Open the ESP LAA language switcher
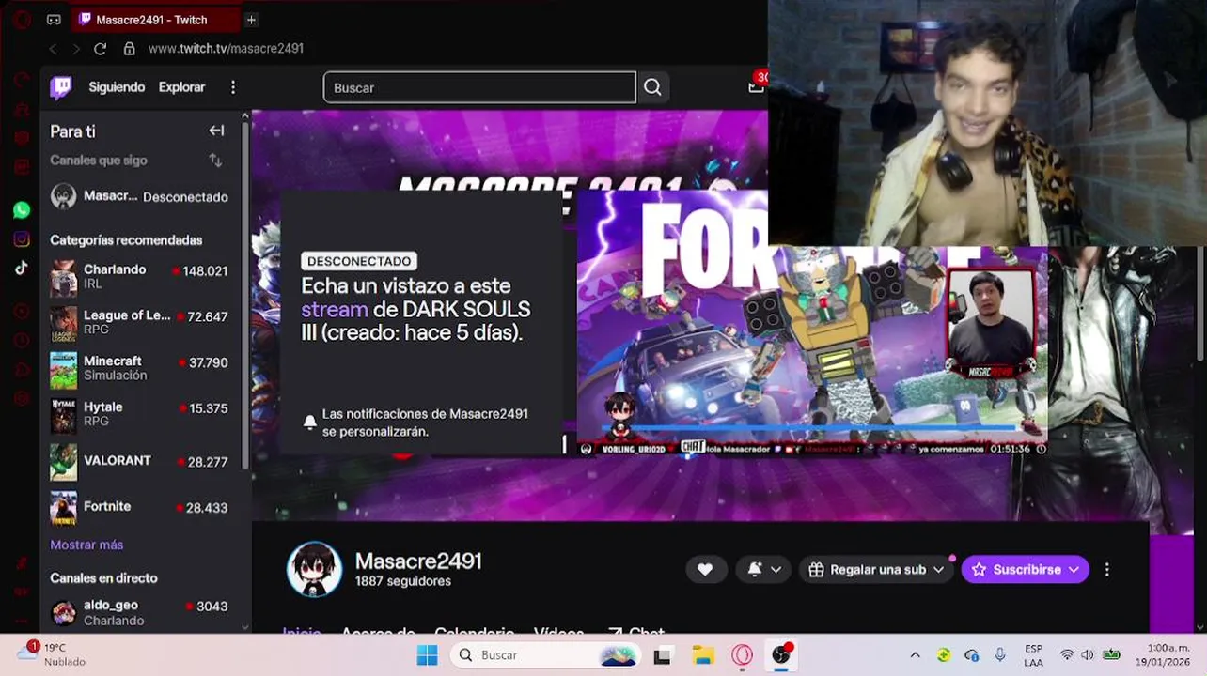This screenshot has height=676, width=1207. tap(1033, 655)
